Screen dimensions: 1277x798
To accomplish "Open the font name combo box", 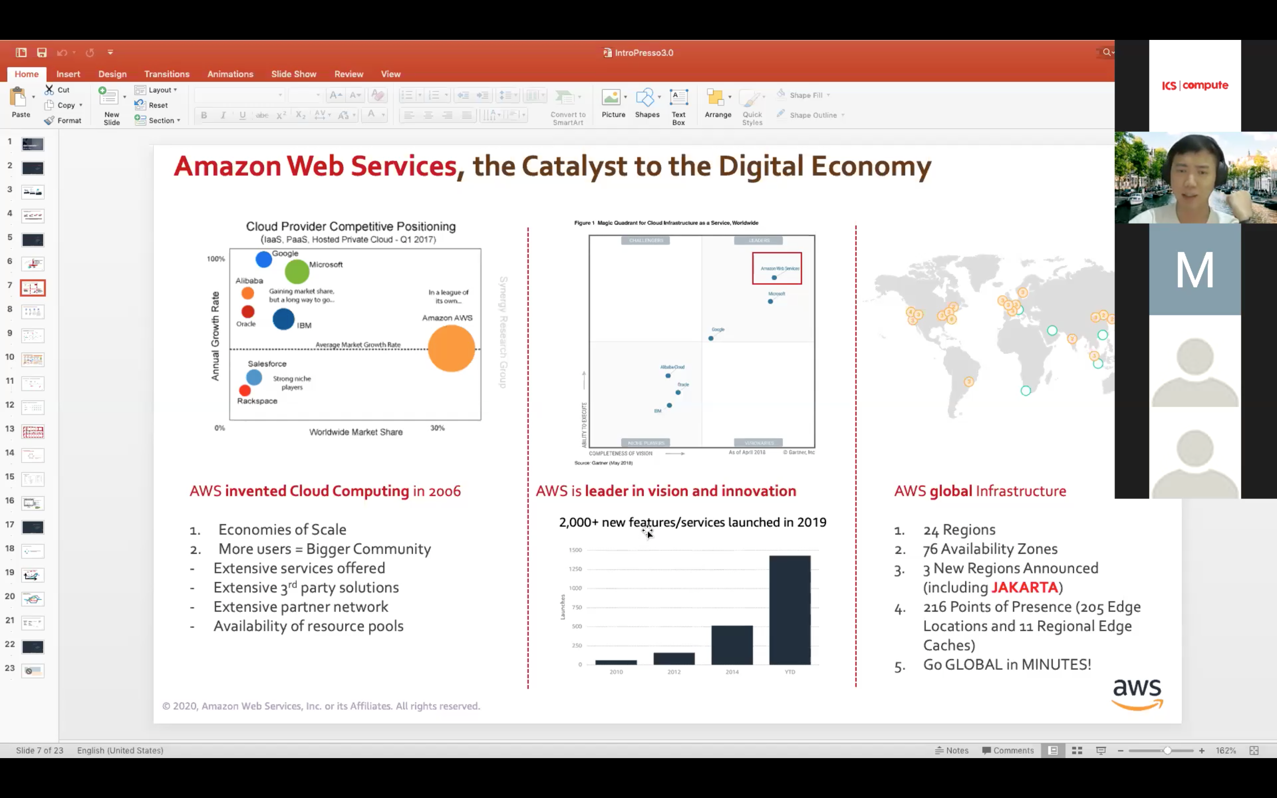I will tap(239, 95).
